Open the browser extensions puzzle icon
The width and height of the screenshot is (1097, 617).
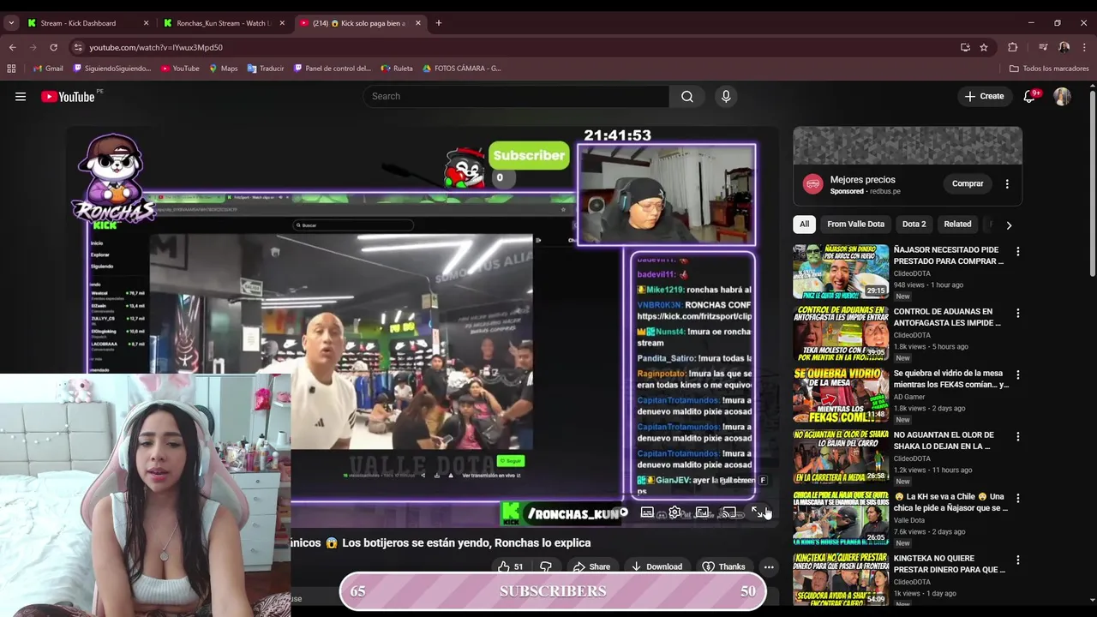click(1013, 47)
